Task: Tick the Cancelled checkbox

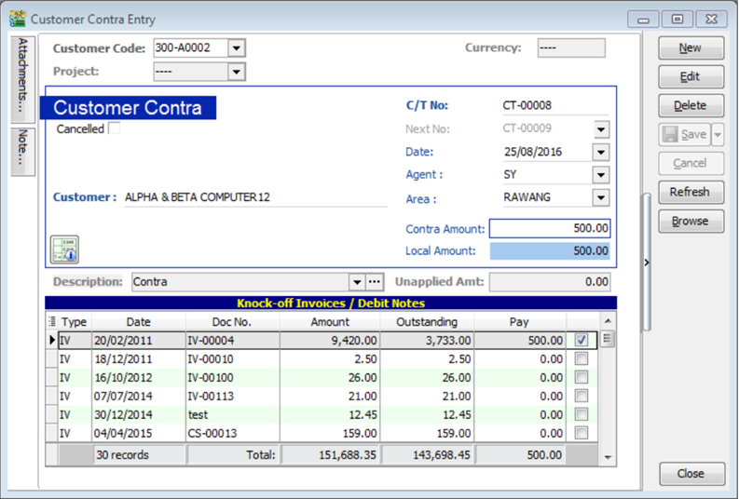Action: tap(115, 129)
